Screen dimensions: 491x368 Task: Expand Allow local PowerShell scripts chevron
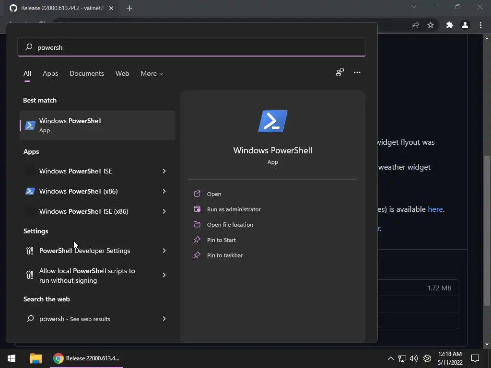point(164,275)
